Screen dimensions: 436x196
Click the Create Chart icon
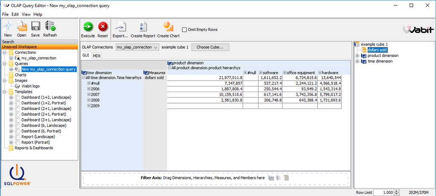[168, 27]
